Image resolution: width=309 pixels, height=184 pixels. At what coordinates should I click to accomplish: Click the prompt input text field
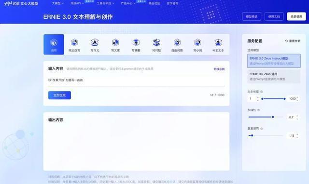click(136, 80)
